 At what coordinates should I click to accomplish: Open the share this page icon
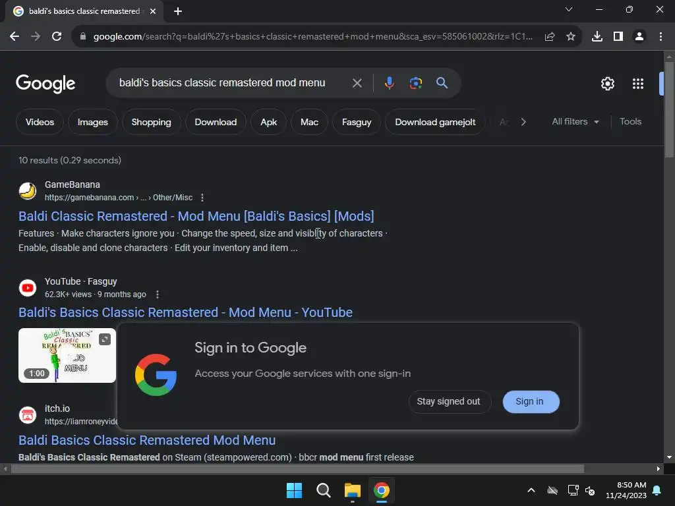[550, 37]
